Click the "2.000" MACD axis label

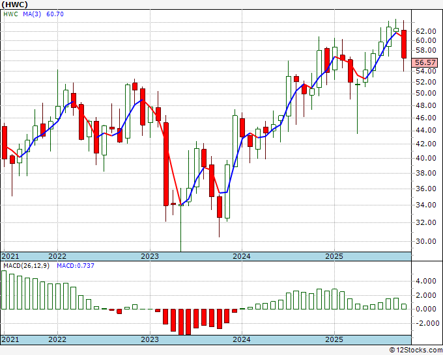(426, 295)
